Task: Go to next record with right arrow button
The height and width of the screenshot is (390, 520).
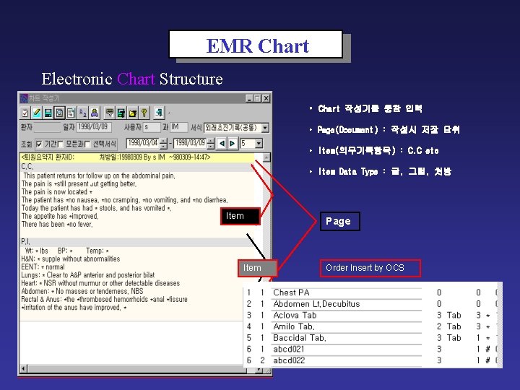Action: click(x=233, y=144)
